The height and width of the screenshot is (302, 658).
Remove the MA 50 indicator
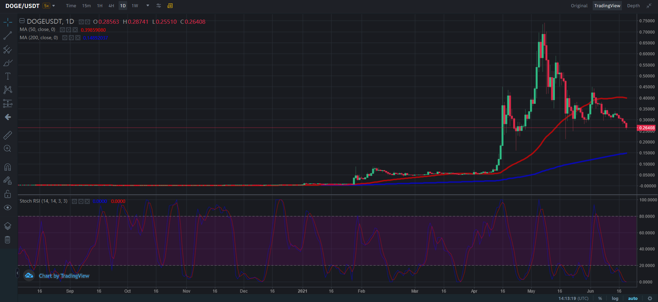pos(75,30)
